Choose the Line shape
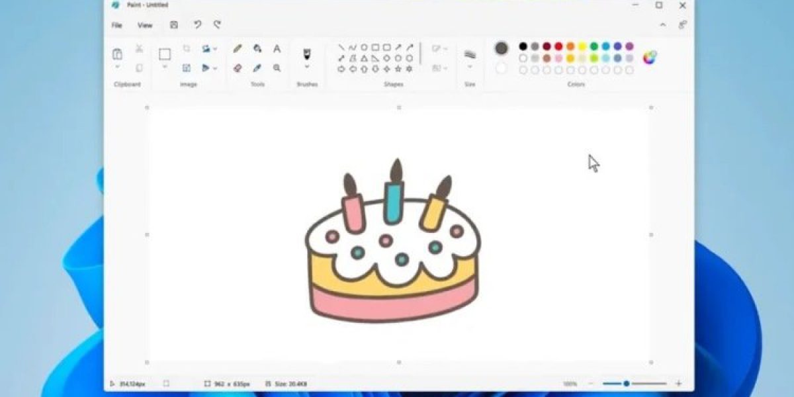 pyautogui.click(x=341, y=48)
